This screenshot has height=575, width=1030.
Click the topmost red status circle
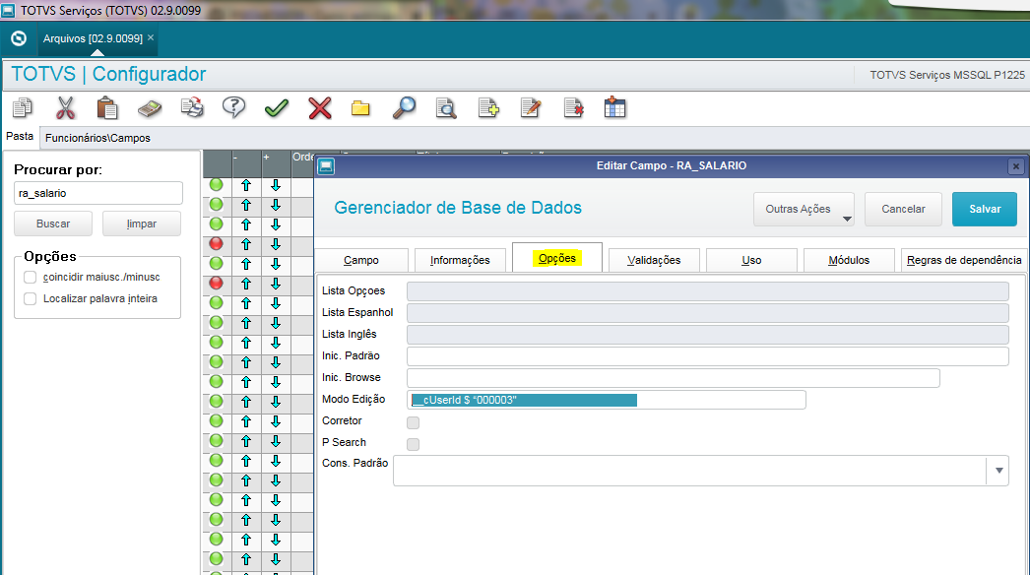pyautogui.click(x=216, y=244)
